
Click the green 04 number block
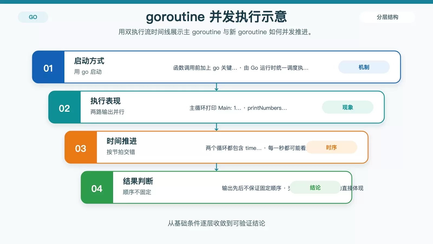coord(97,187)
